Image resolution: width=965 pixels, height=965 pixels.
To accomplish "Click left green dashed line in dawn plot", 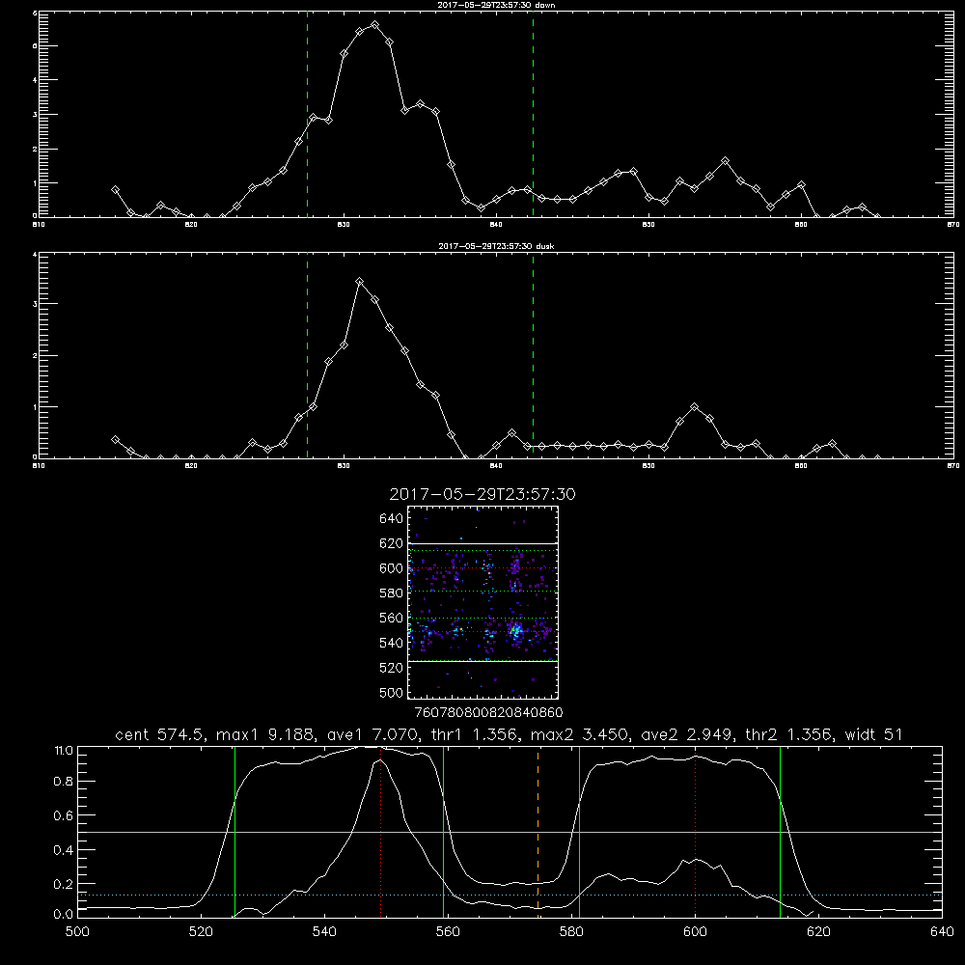I will [x=307, y=117].
